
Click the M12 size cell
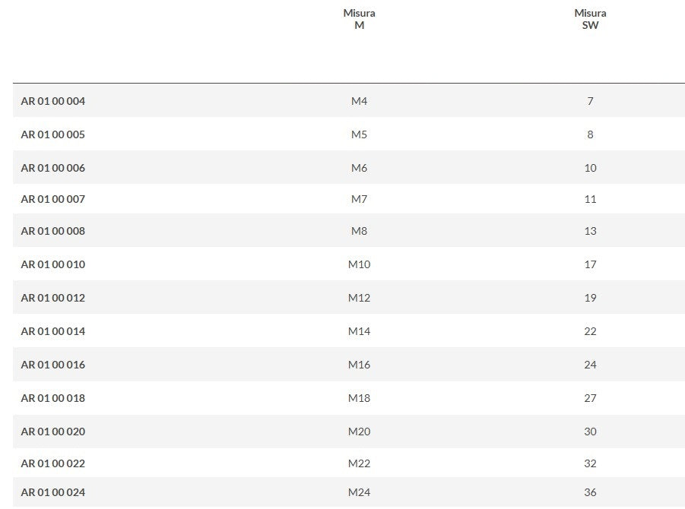[x=359, y=298]
